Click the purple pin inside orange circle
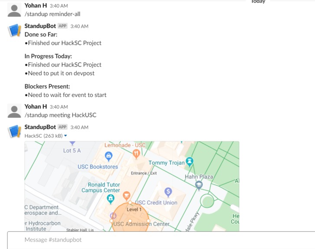The image size is (315, 249). (113, 216)
